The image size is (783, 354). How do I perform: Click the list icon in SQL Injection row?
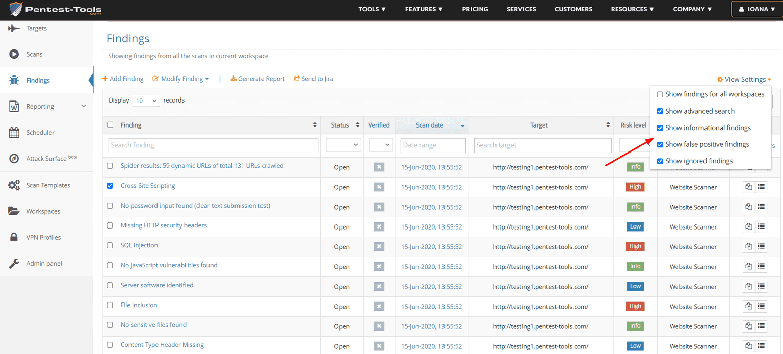coord(761,246)
